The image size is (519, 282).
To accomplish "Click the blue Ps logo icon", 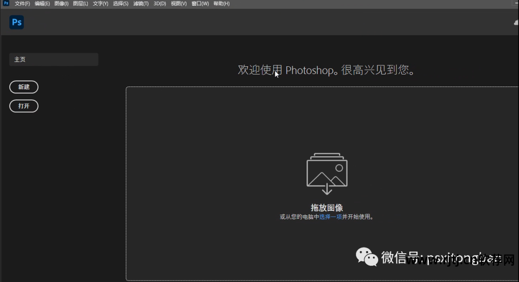I will point(16,22).
